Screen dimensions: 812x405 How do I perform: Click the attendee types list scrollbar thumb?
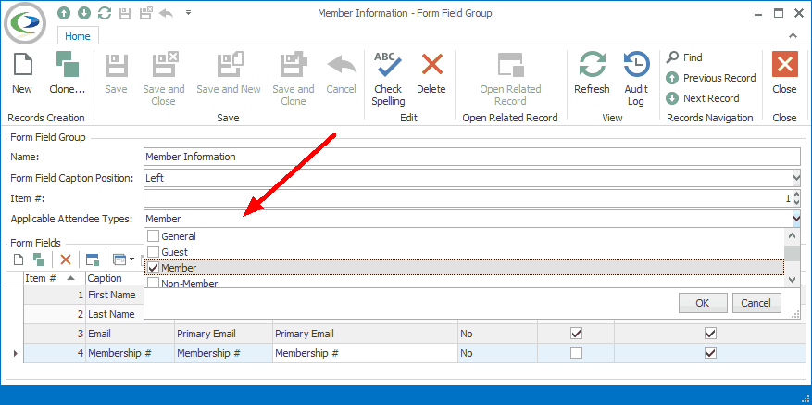click(x=792, y=252)
